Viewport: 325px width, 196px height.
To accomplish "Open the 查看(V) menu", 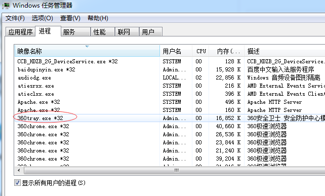I will coord(70,18).
